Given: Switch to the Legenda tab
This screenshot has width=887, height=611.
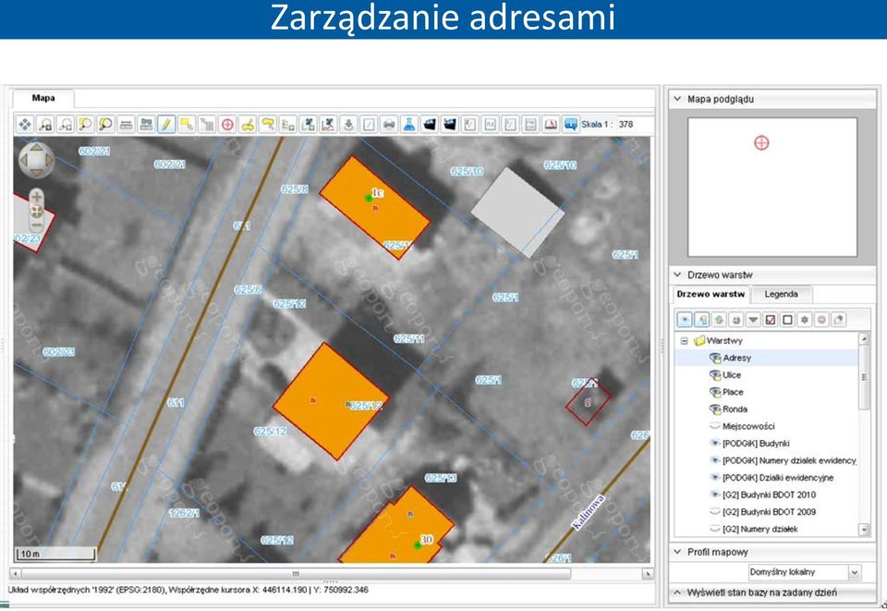Looking at the screenshot, I should point(782,294).
